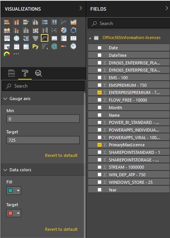
Task: Open the three-dots import custom visual menu
Action: click(16, 54)
